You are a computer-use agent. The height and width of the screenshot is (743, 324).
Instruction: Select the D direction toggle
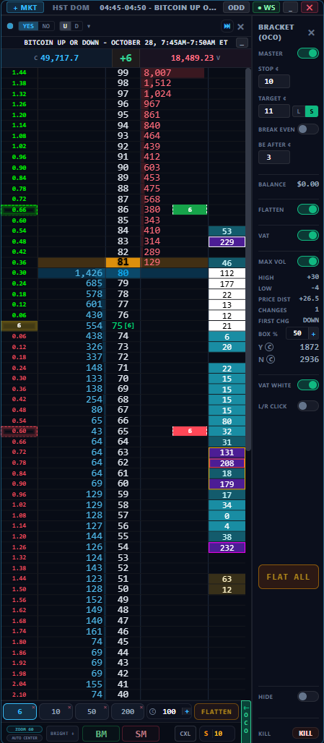pyautogui.click(x=76, y=26)
